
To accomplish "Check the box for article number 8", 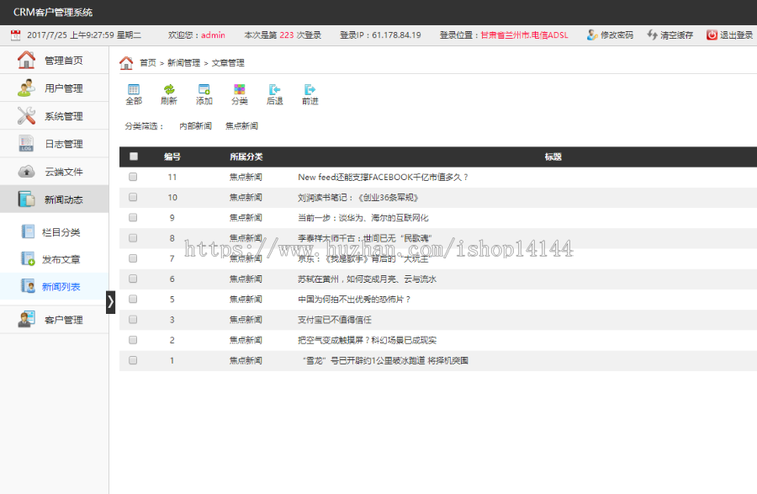I will (x=133, y=238).
